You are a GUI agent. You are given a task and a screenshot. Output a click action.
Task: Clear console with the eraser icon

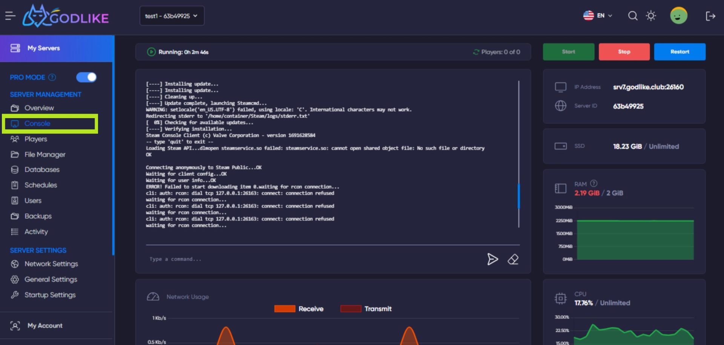[x=513, y=259]
